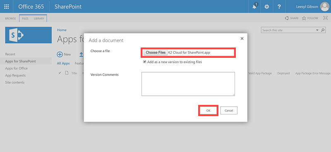The image size is (331, 152).
Task: Click the Valid App Package column header
Action: pyautogui.click(x=260, y=73)
